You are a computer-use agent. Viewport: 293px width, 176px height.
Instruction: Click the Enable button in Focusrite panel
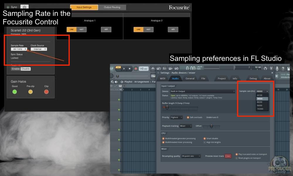tap(16, 69)
